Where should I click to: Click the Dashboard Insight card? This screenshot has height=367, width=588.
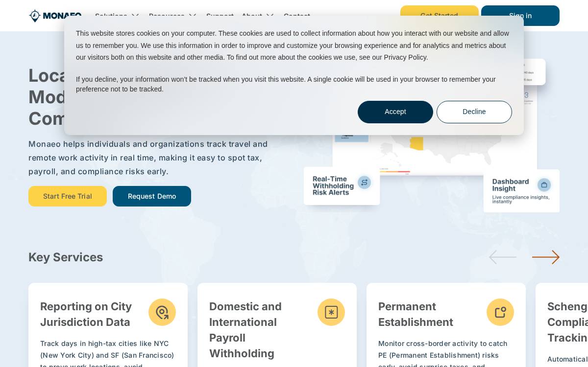tap(521, 191)
